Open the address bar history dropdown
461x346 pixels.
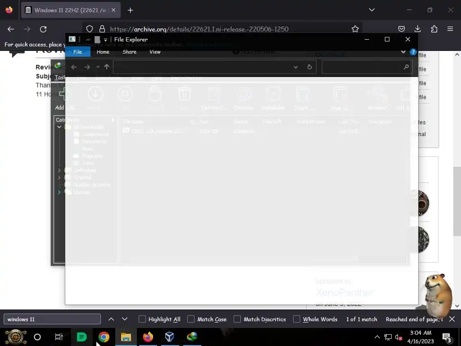(296, 67)
